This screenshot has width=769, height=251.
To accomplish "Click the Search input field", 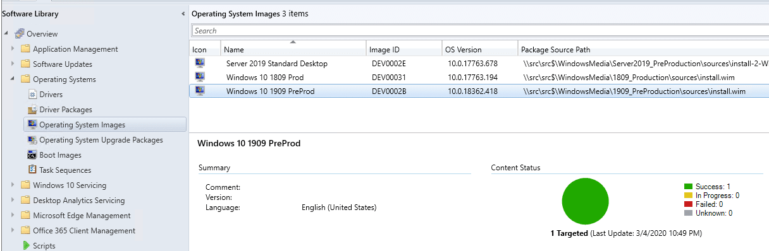I will pos(480,30).
